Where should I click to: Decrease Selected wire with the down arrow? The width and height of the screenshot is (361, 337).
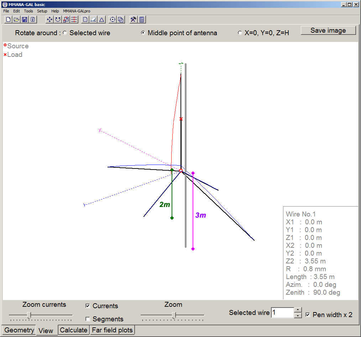[x=298, y=315]
